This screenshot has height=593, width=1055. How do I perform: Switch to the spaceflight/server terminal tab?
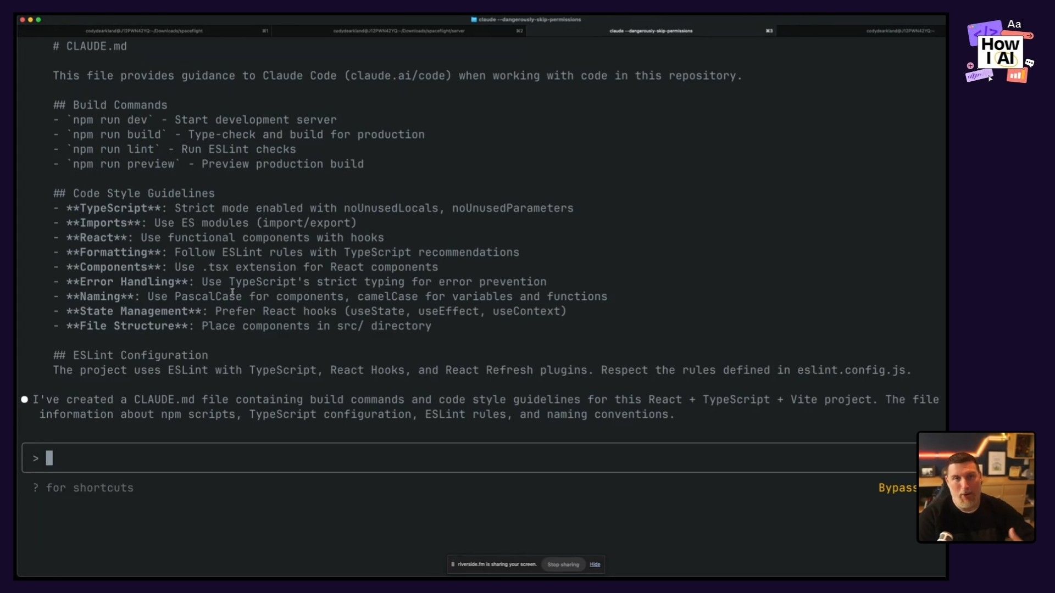coord(399,31)
